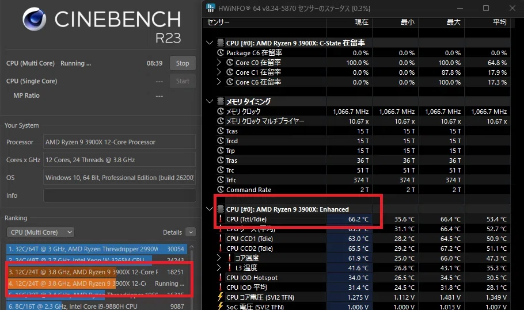Expand Core C6 在留率 row
Image resolution: width=524 pixels, height=310 pixels.
point(219,82)
